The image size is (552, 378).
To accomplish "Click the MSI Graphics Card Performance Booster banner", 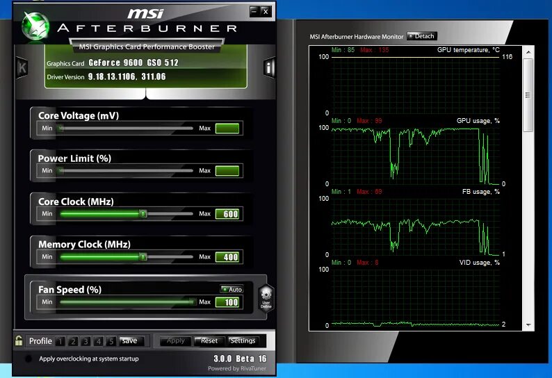I will coord(147,47).
